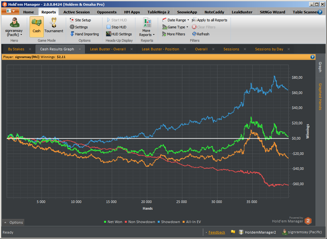Toggle the All-In EV legend series
This screenshot has width=327, height=239.
[x=192, y=222]
